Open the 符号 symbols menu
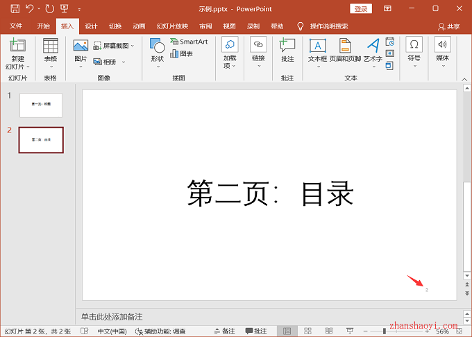Screen dimensions: 472x337 tap(414, 52)
